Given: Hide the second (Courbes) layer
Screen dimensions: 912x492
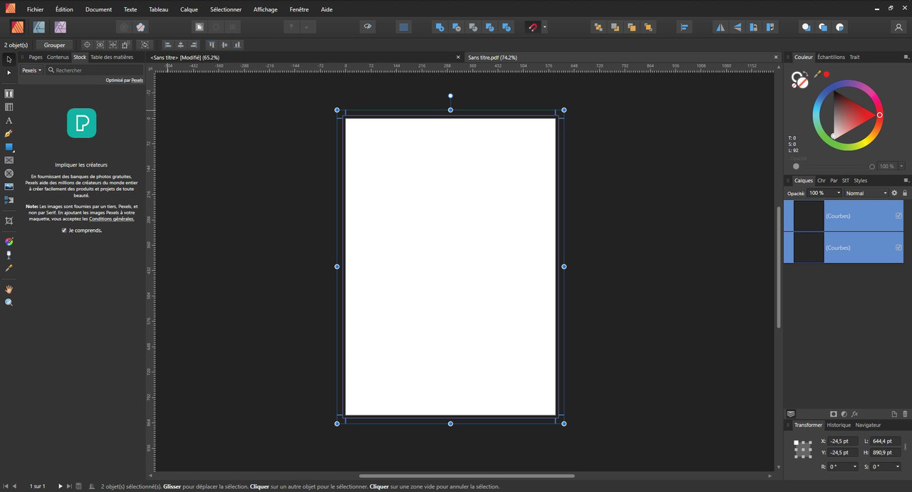Looking at the screenshot, I should click(898, 248).
